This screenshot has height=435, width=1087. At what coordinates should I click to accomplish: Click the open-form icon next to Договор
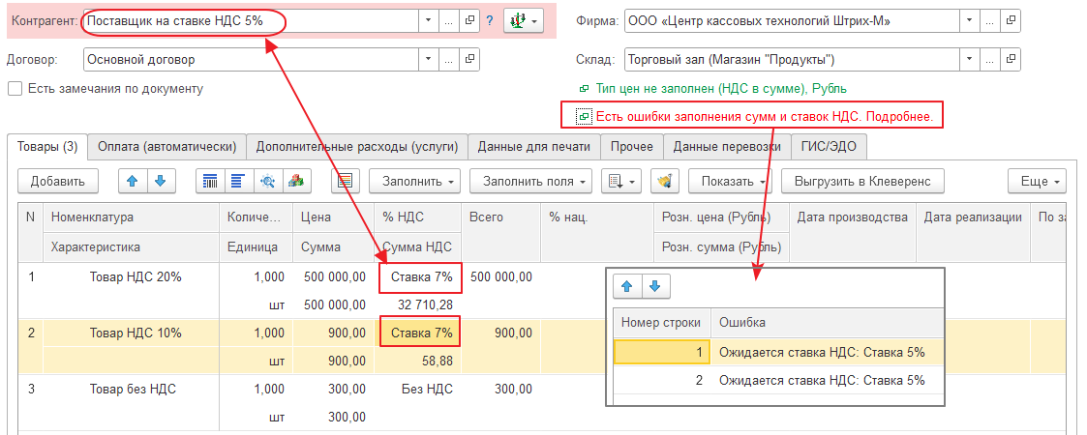470,60
